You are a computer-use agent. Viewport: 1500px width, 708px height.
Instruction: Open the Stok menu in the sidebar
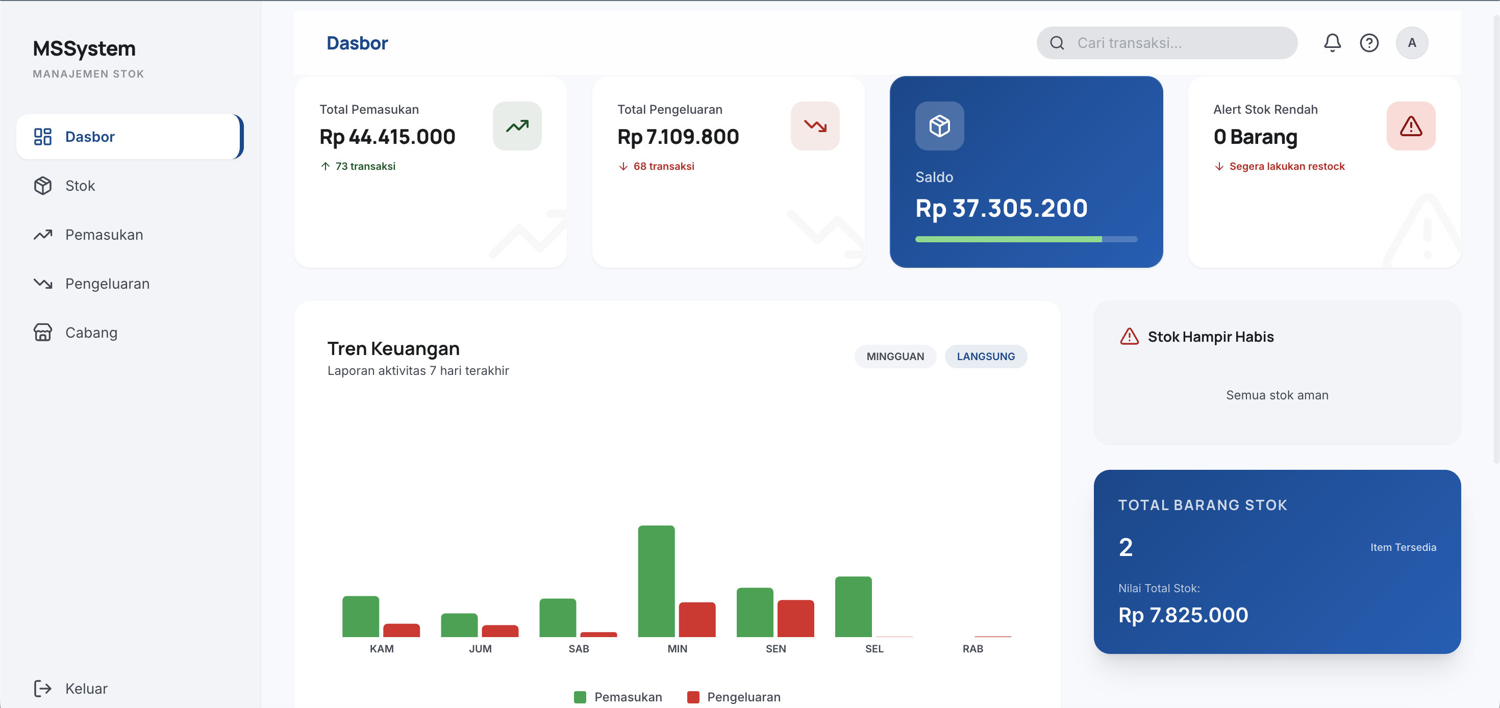(x=80, y=186)
